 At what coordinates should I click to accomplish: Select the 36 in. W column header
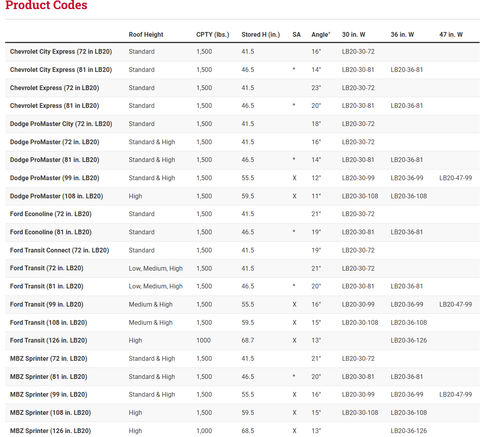(x=402, y=35)
